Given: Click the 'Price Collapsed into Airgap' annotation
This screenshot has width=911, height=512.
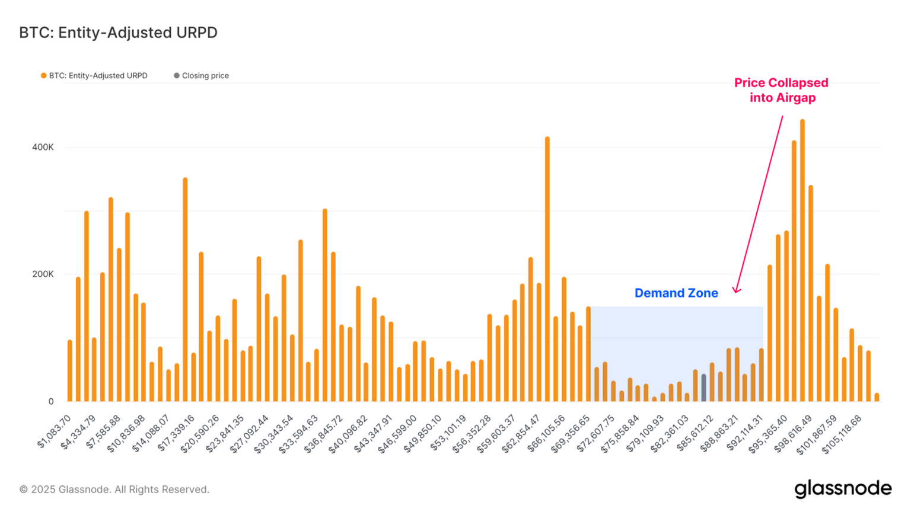Looking at the screenshot, I should [x=781, y=90].
